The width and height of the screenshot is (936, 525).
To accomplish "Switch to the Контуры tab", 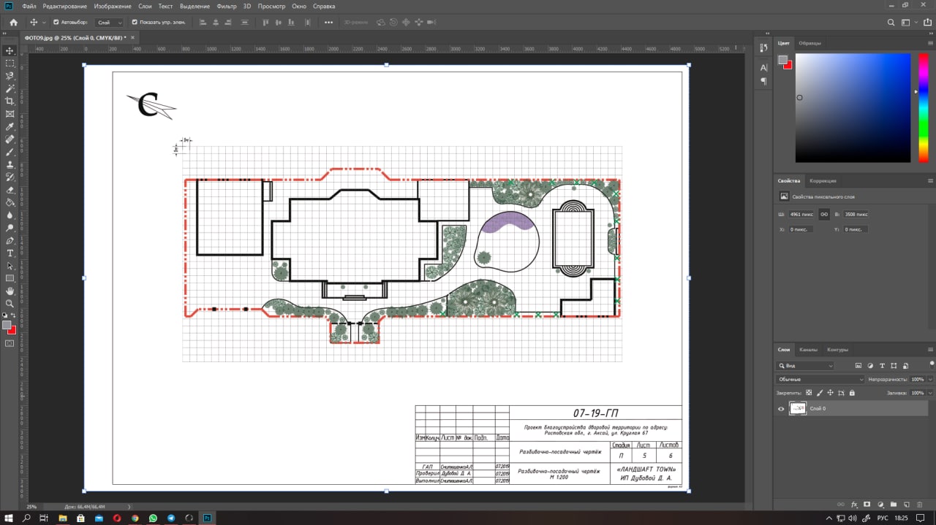I will click(x=837, y=350).
